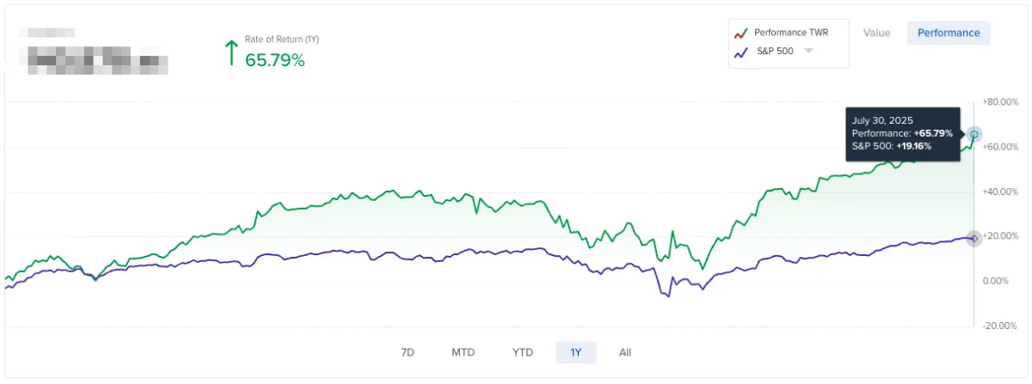Viewport: 1032px width, 384px height.
Task: Open the S&P 500 benchmark dropdown arrow
Action: click(808, 52)
